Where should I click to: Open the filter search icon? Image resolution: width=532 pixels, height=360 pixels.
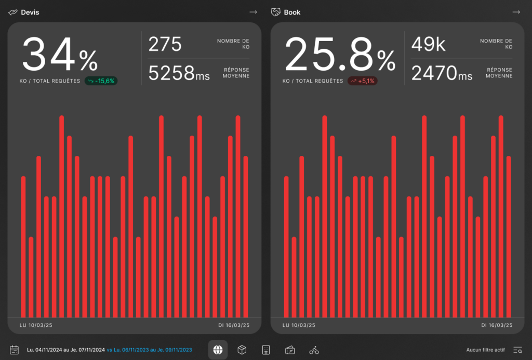pyautogui.click(x=517, y=350)
